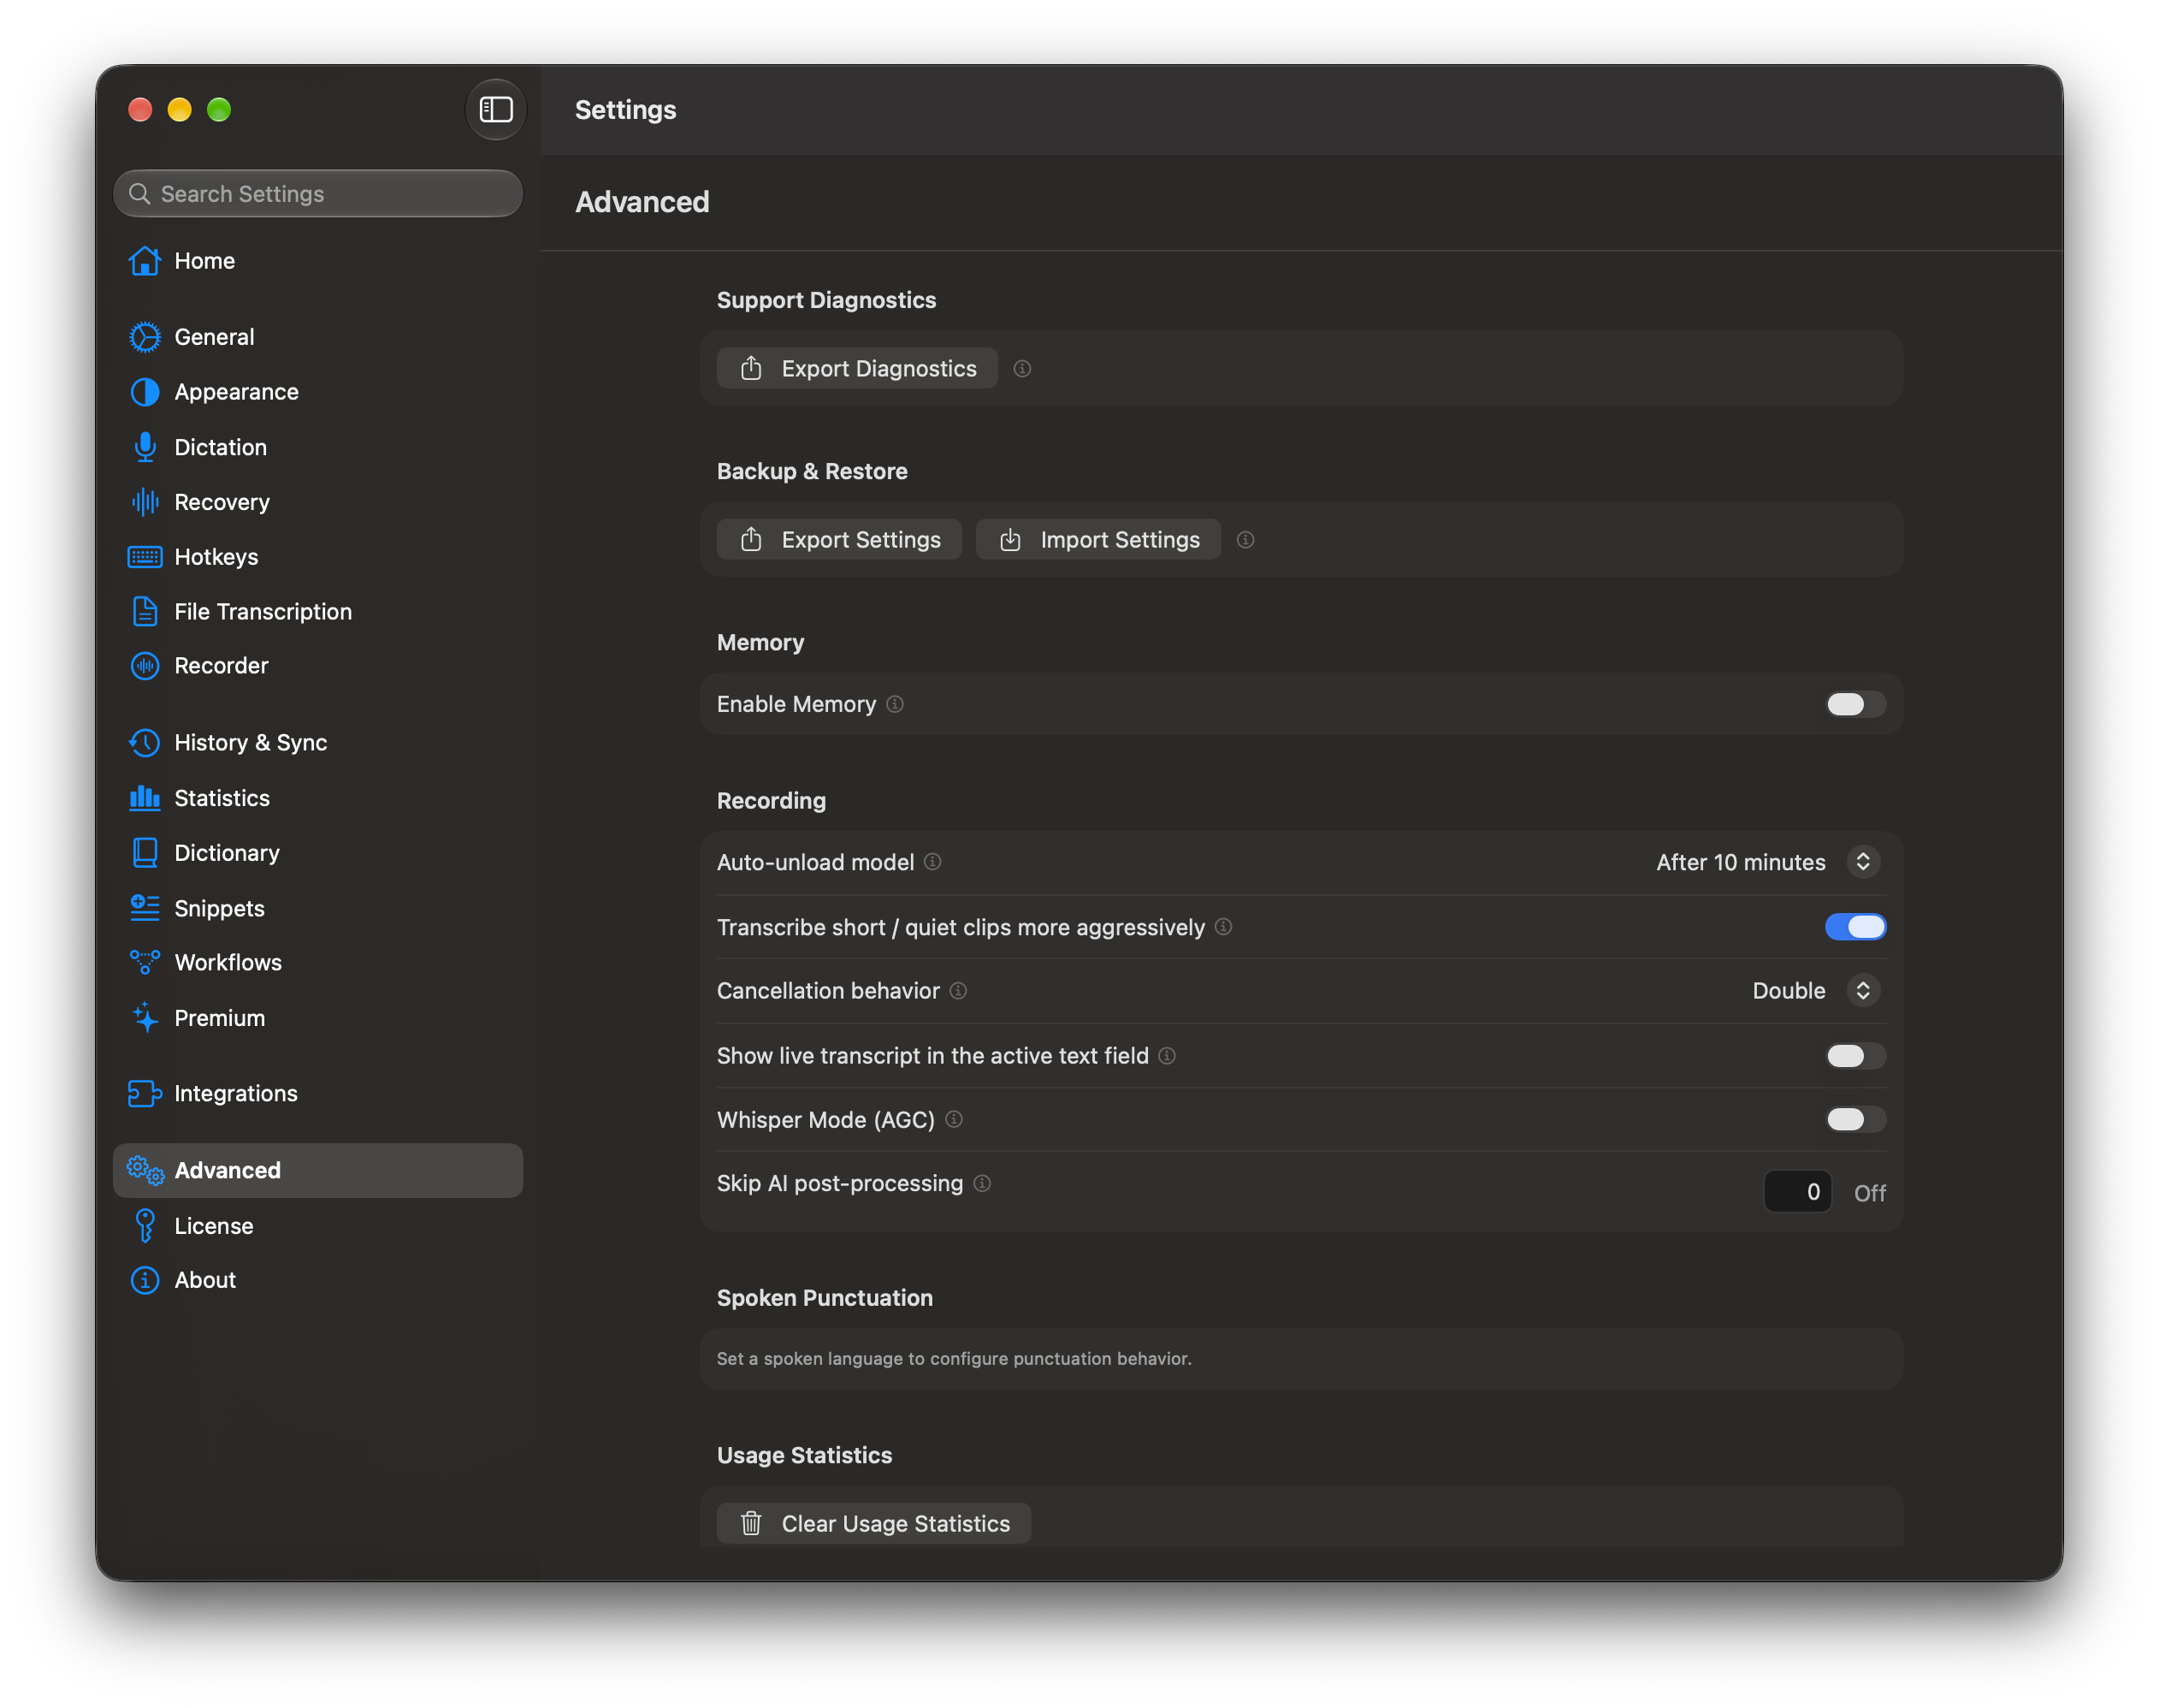This screenshot has width=2159, height=1708.
Task: Click the Integrations puzzle icon
Action: coord(145,1093)
